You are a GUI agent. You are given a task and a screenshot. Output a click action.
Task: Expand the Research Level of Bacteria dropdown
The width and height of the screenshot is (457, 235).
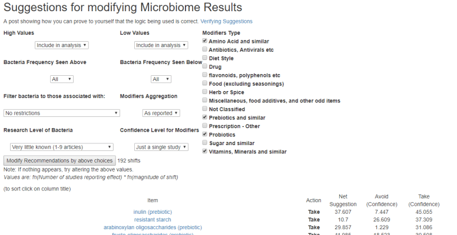[62, 147]
